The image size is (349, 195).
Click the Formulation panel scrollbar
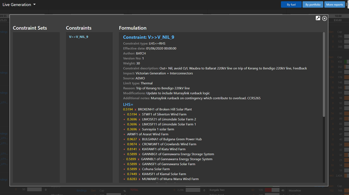(x=324, y=76)
